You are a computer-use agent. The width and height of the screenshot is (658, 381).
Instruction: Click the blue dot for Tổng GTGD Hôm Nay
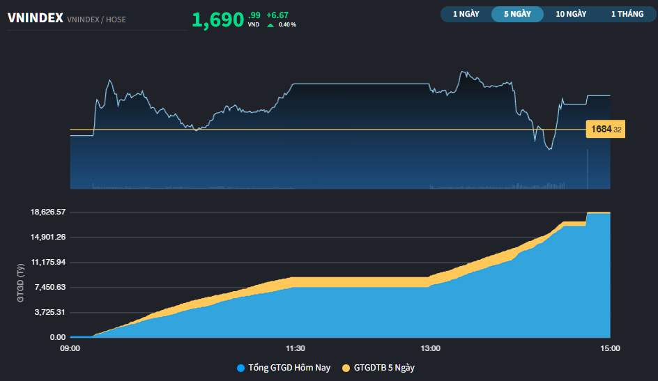click(241, 368)
